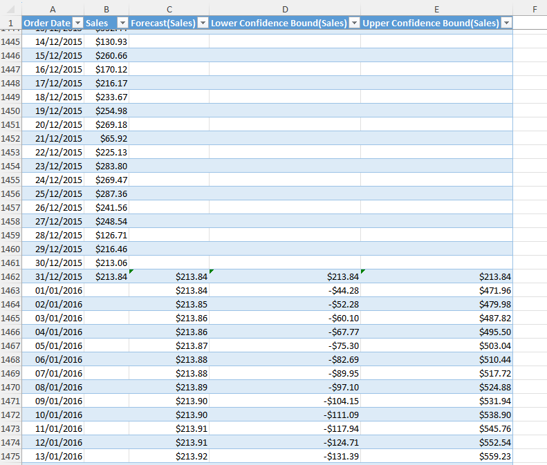547x465 pixels.
Task: Select the upper bound cell showing $559.23
Action: (x=436, y=456)
